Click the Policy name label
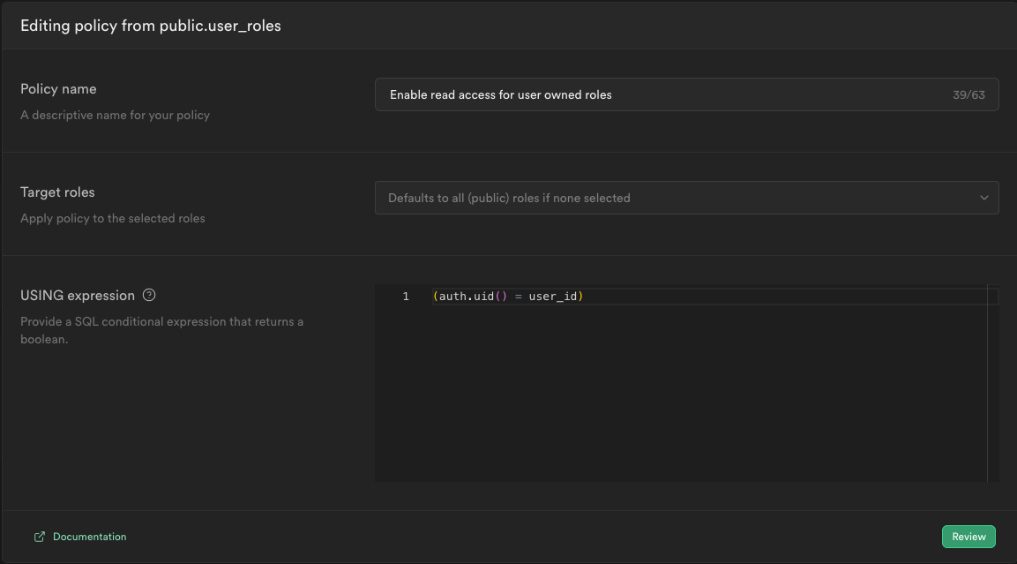Viewport: 1017px width, 564px height. click(58, 89)
